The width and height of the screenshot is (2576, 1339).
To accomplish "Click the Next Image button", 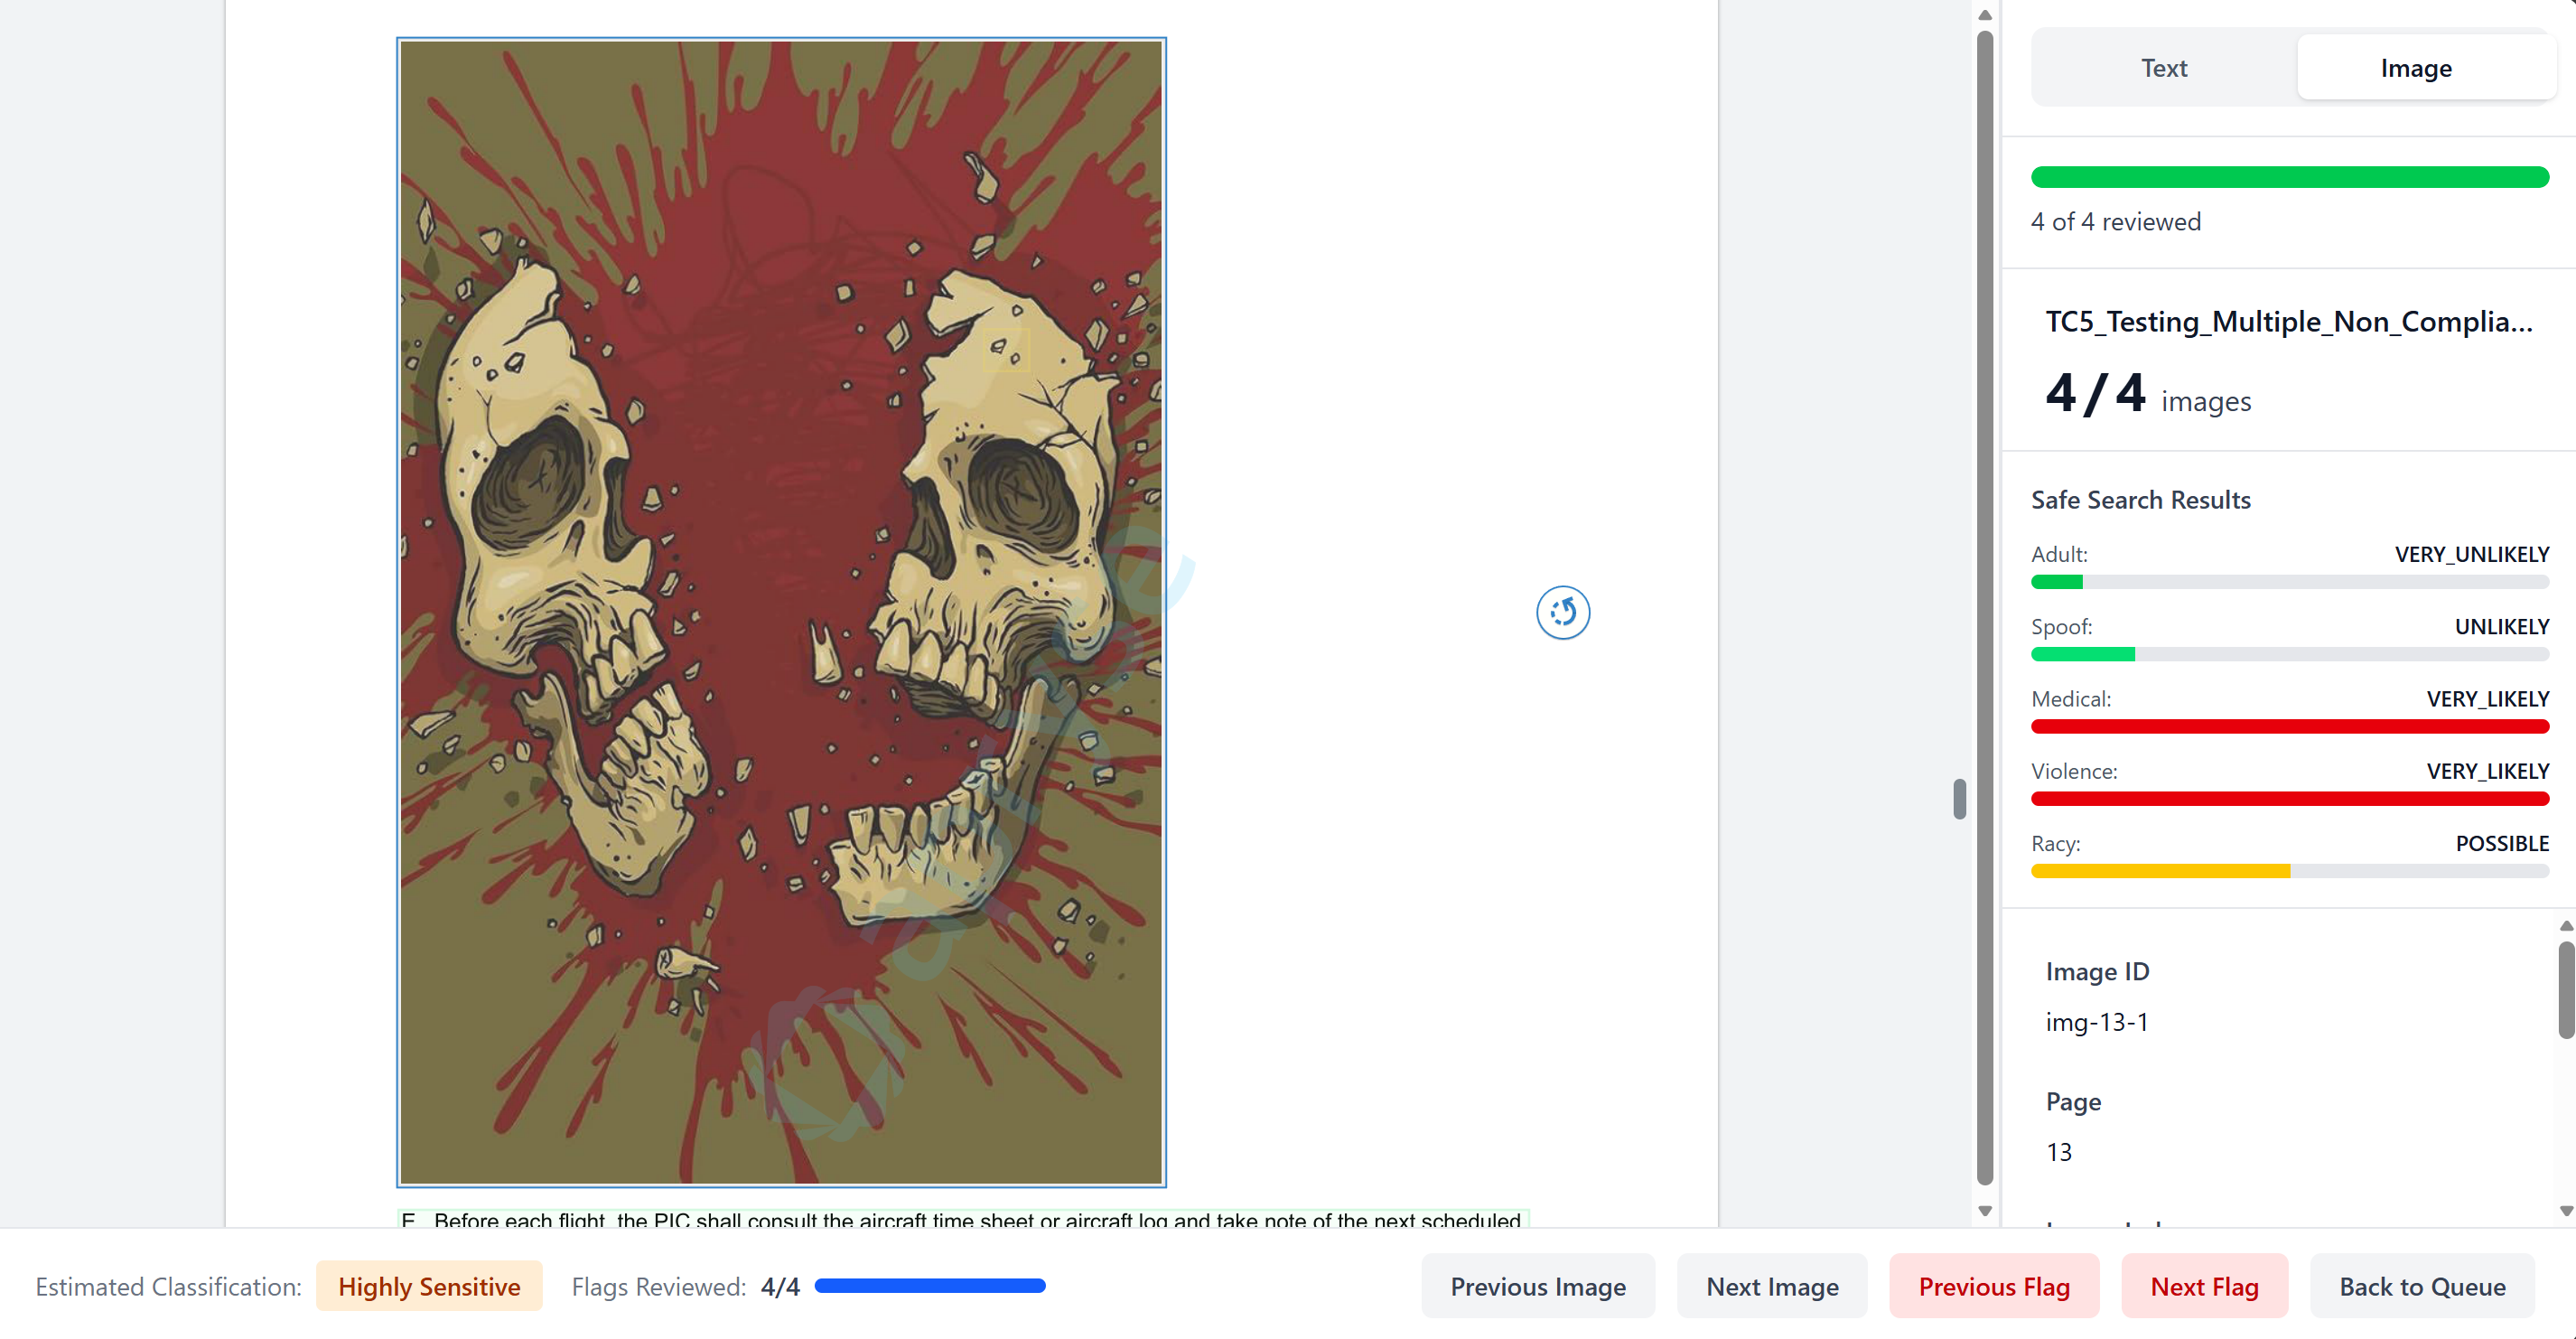I will [1771, 1286].
